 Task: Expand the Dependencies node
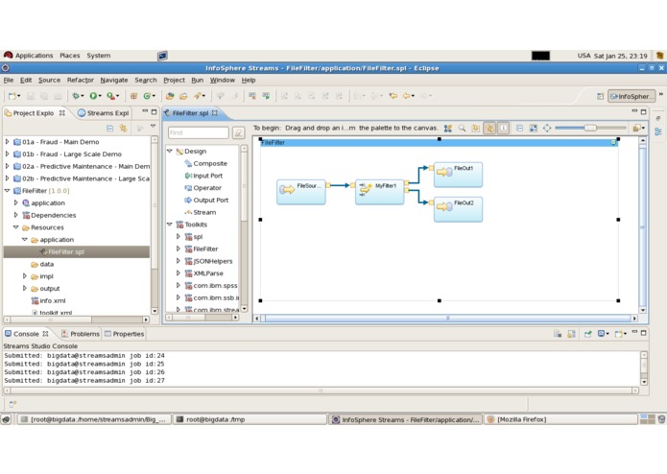pyautogui.click(x=15, y=215)
